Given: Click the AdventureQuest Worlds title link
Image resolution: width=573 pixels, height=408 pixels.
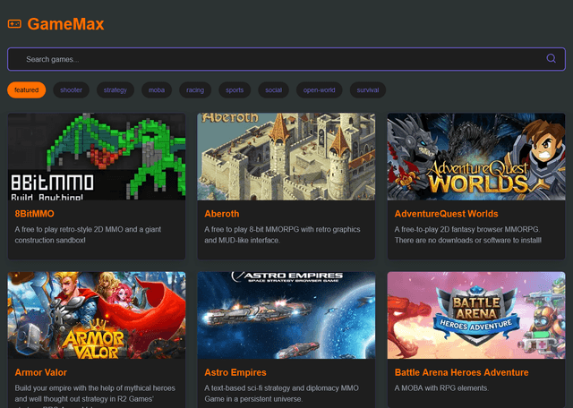Looking at the screenshot, I should [x=446, y=214].
